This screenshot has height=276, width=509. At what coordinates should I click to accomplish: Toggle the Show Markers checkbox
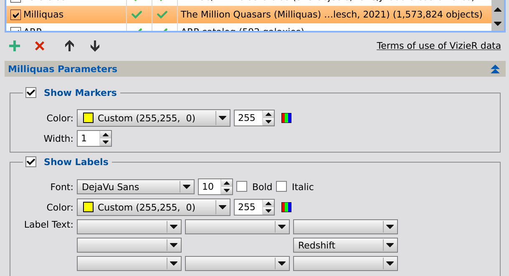click(x=31, y=93)
